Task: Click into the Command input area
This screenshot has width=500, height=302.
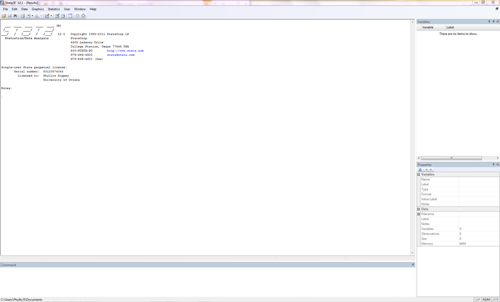Action: (x=208, y=281)
